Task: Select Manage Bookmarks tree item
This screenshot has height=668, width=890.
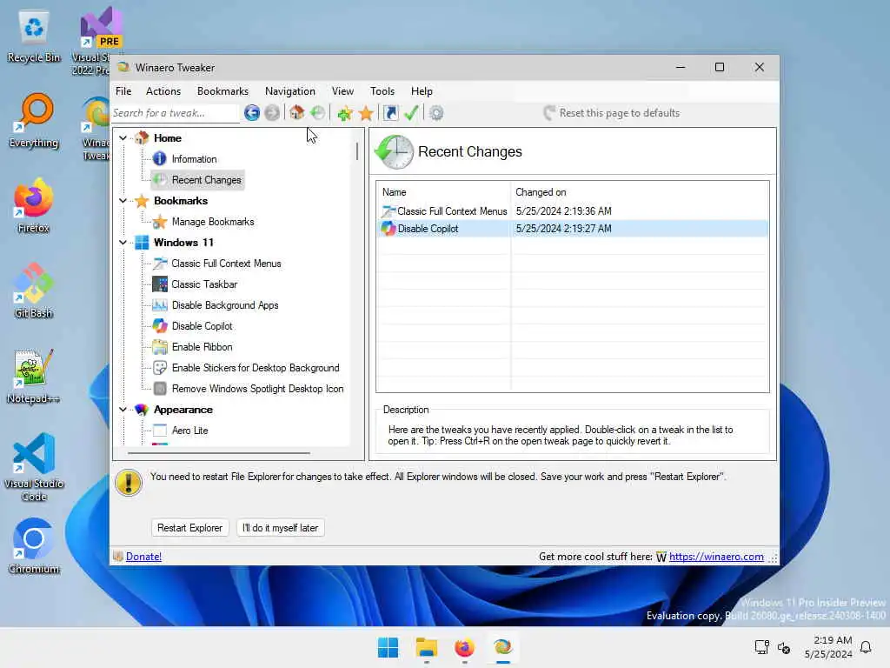Action: coord(213,222)
